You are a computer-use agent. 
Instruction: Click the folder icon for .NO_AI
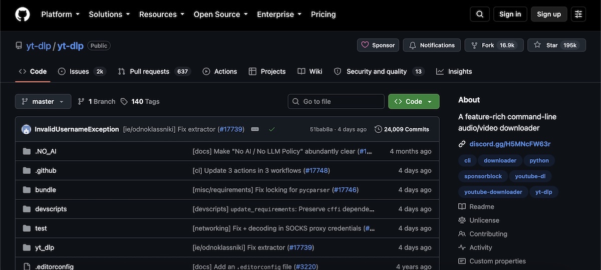[27, 151]
